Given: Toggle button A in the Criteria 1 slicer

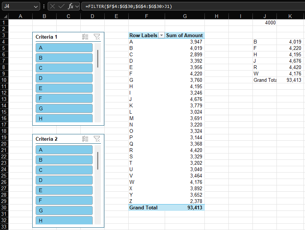Looking at the screenshot, I should 64,48.
